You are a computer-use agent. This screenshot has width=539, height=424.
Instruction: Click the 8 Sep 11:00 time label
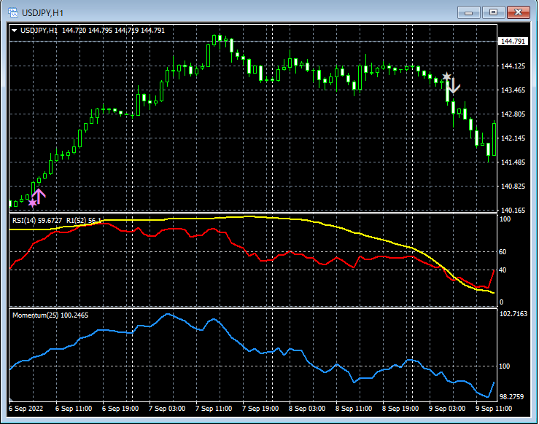354,409
